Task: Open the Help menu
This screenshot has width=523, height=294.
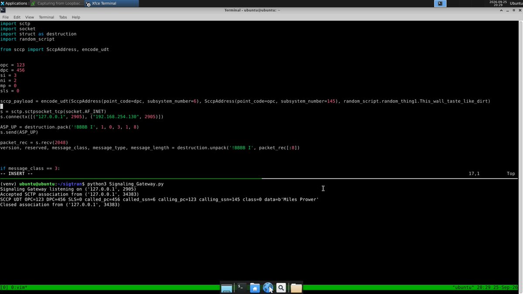Action: pos(76,17)
